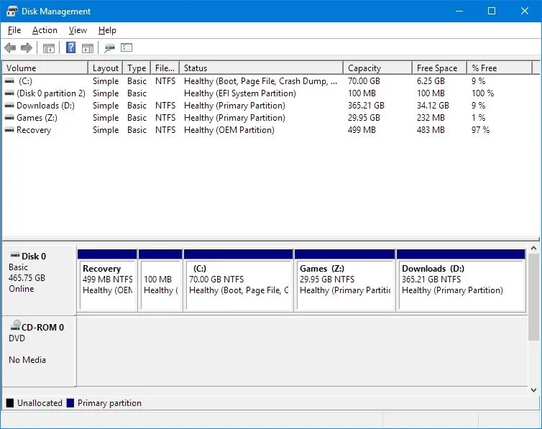542x429 pixels.
Task: Sort volumes by Free Space column header
Action: pyautogui.click(x=439, y=68)
